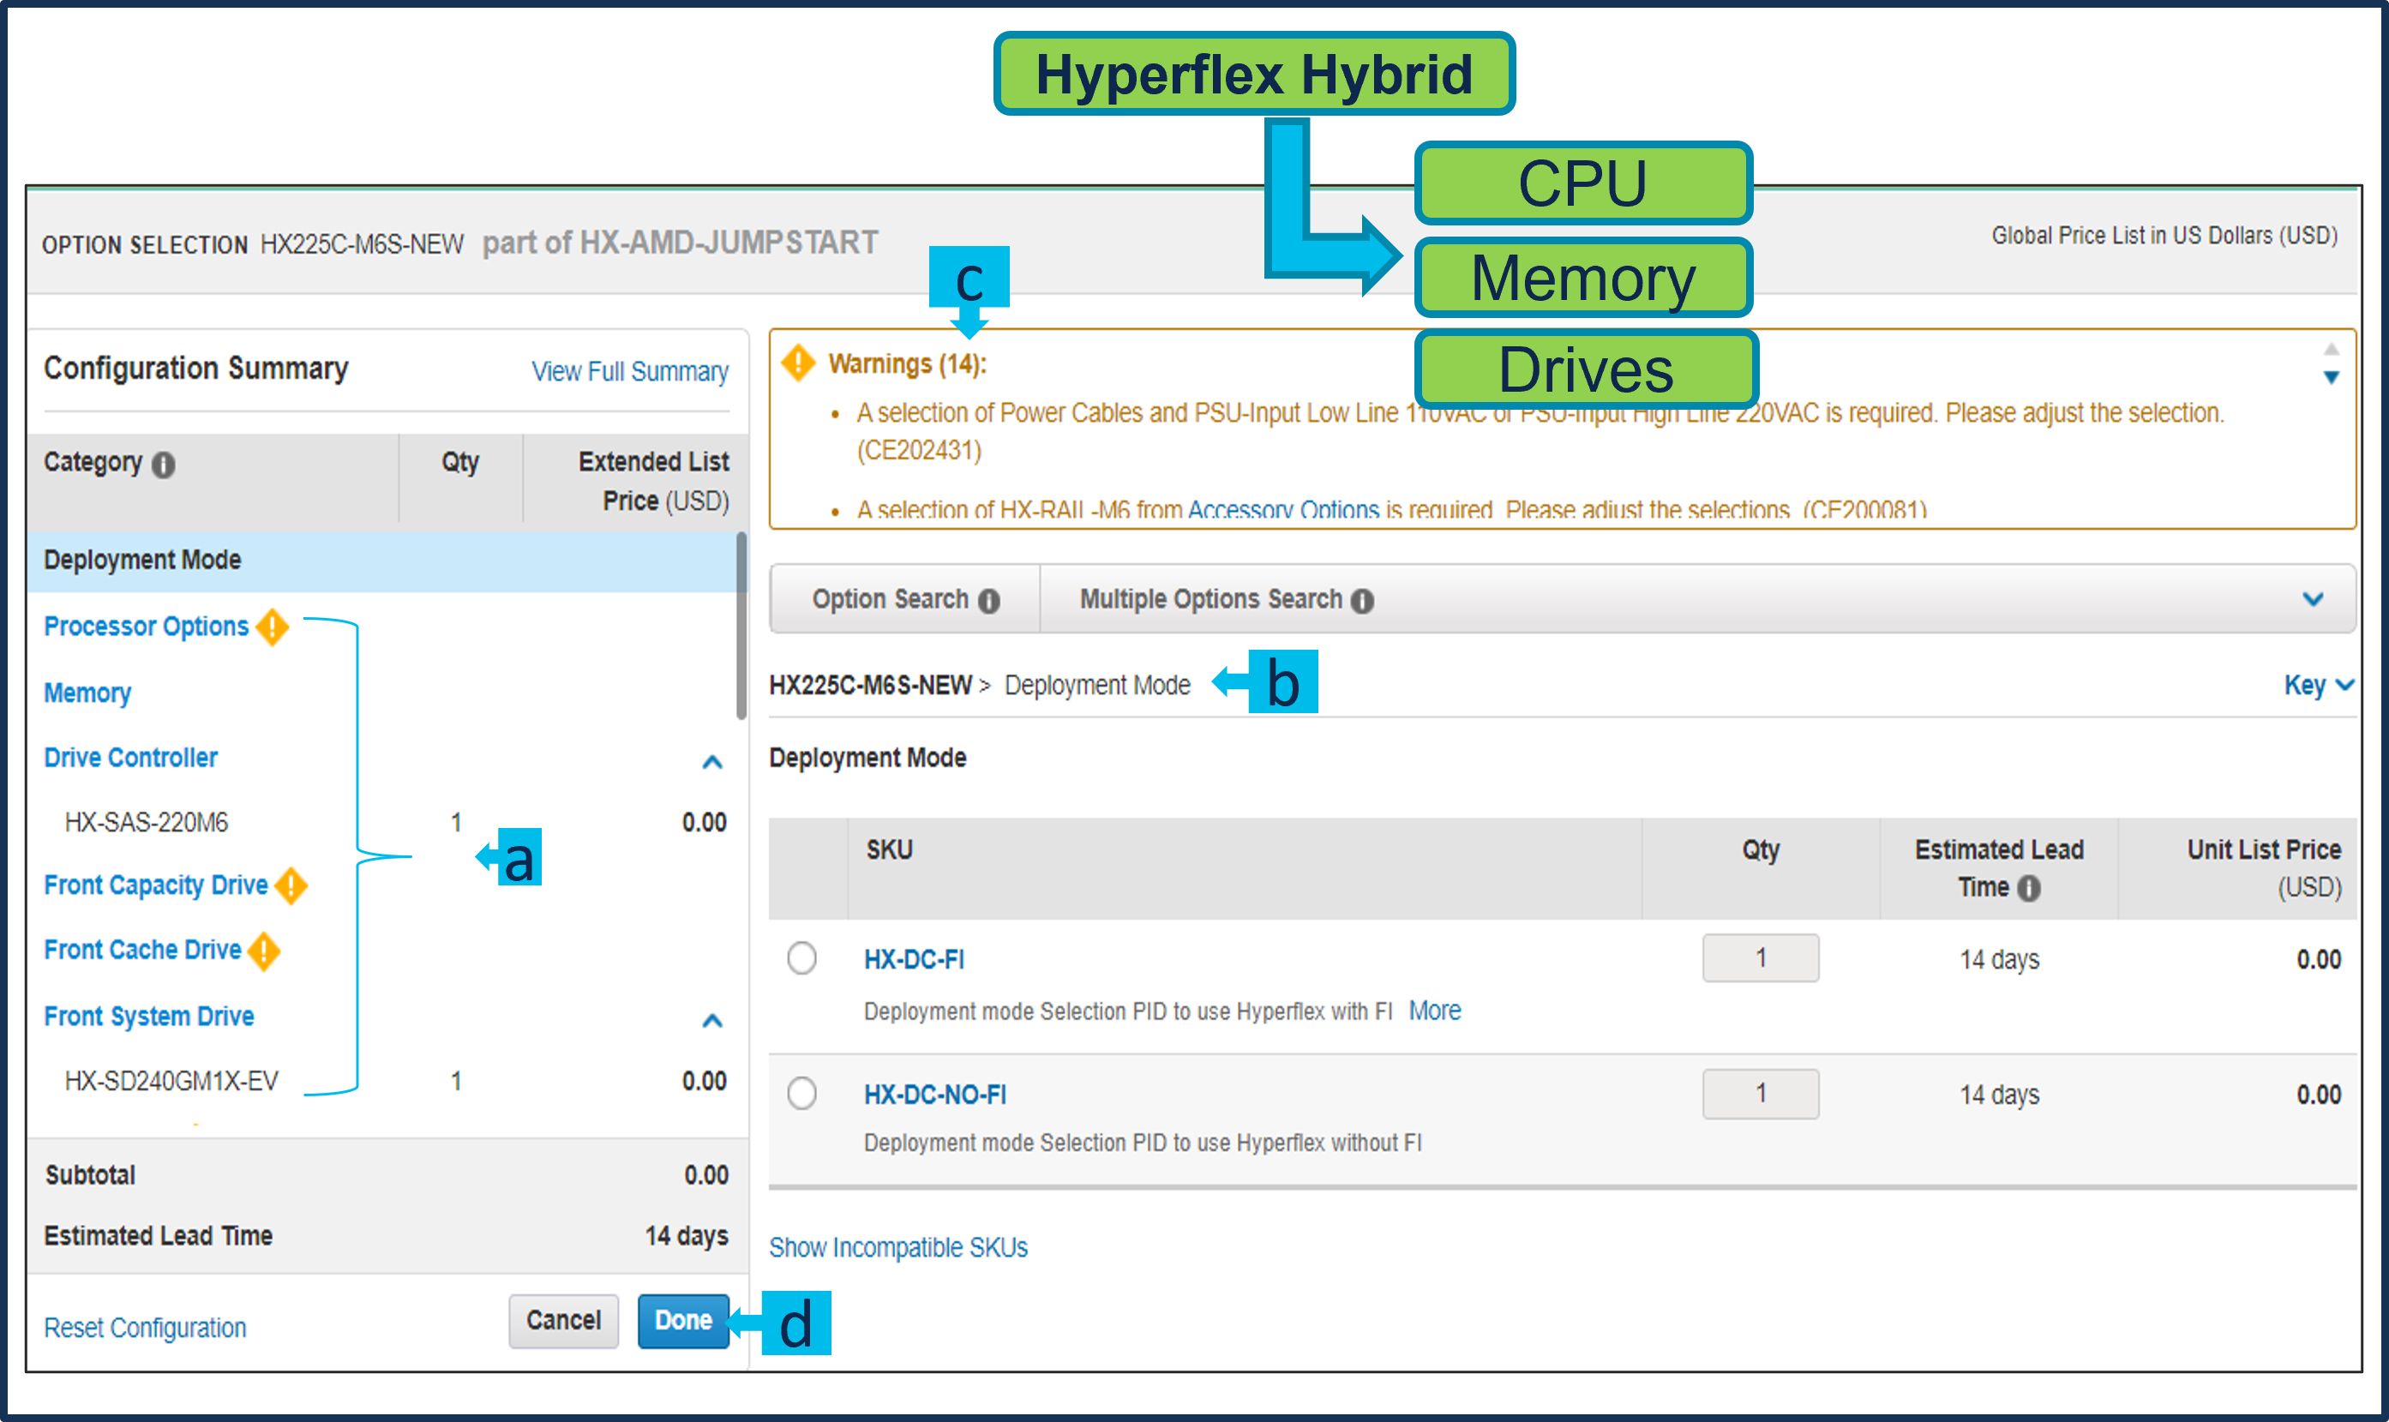
Task: Expand the Key dropdown
Action: coord(2318,685)
